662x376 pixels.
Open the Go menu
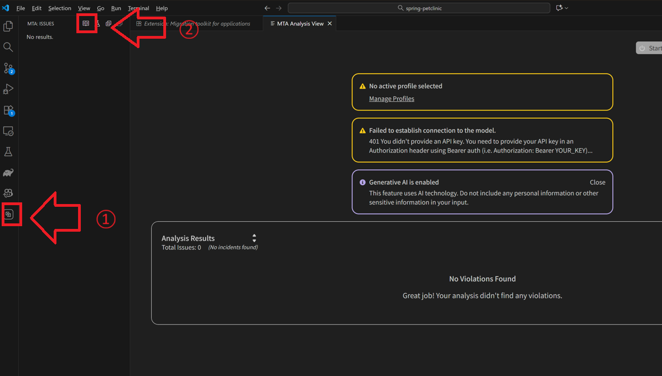pyautogui.click(x=101, y=8)
